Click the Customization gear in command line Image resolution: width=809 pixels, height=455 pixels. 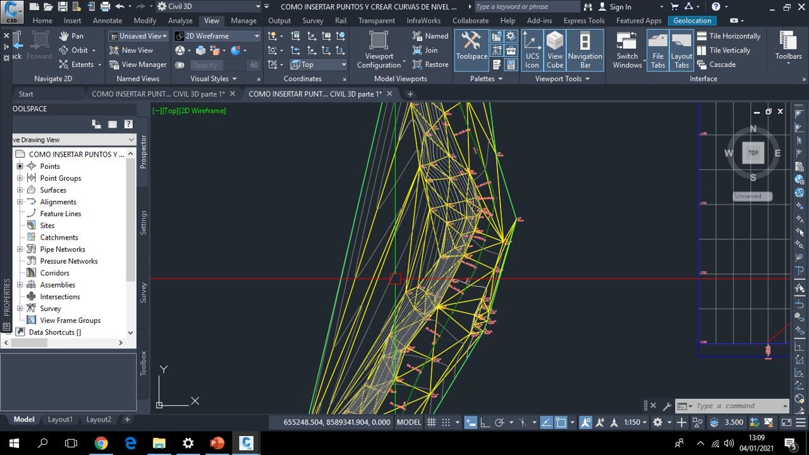click(666, 406)
